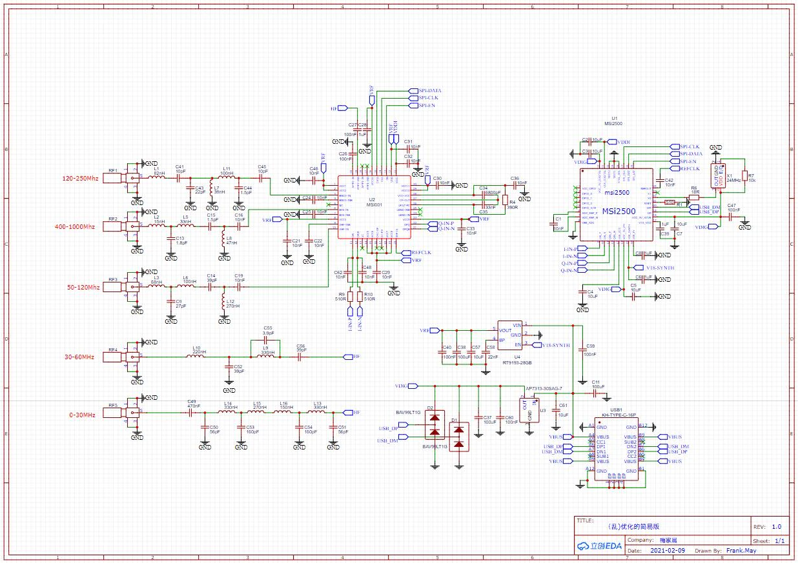Viewport: 798px width, 563px height.
Task: Select the U2 MSi001 tuner chip
Action: click(374, 207)
